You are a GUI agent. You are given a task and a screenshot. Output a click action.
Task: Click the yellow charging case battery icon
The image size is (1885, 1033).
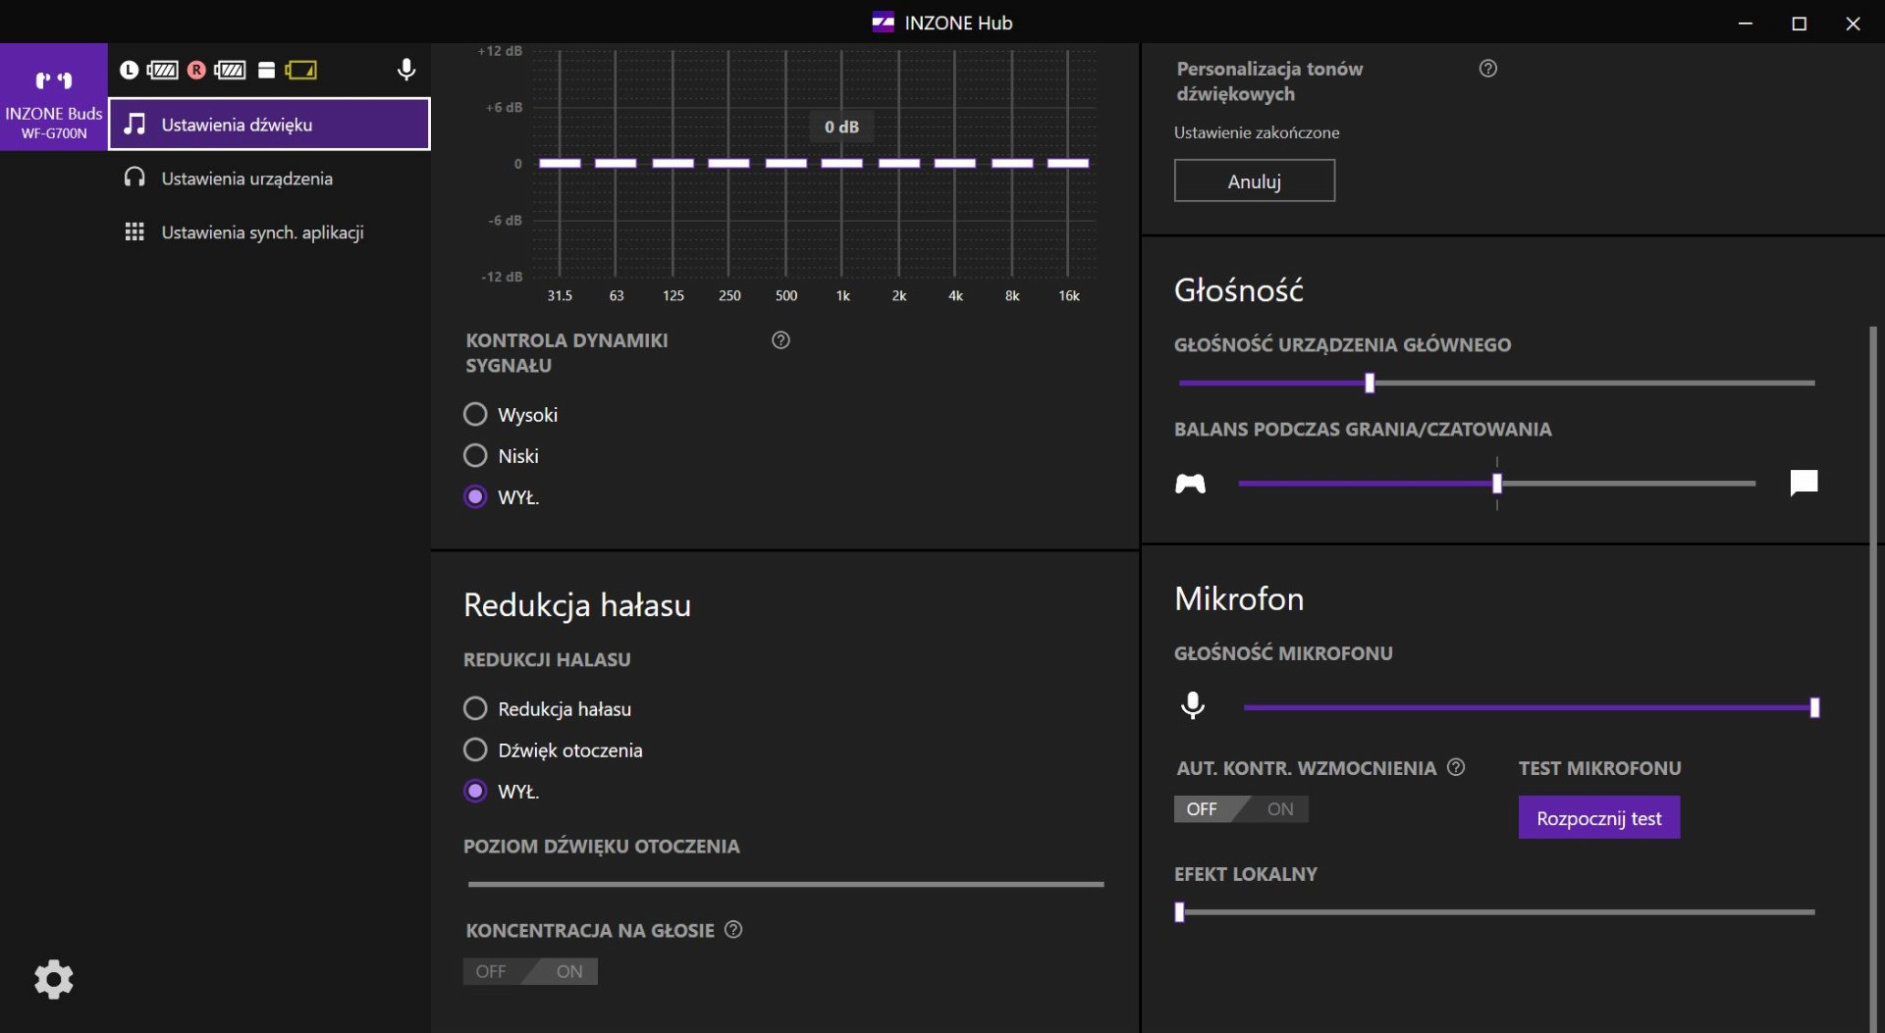301,70
